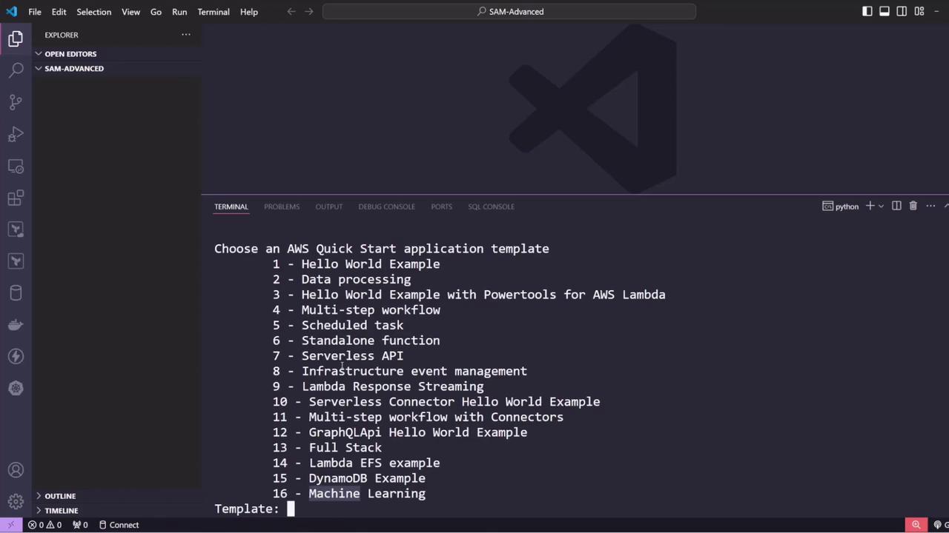The image size is (949, 533).
Task: Open the Terminal menu
Action: coord(214,12)
